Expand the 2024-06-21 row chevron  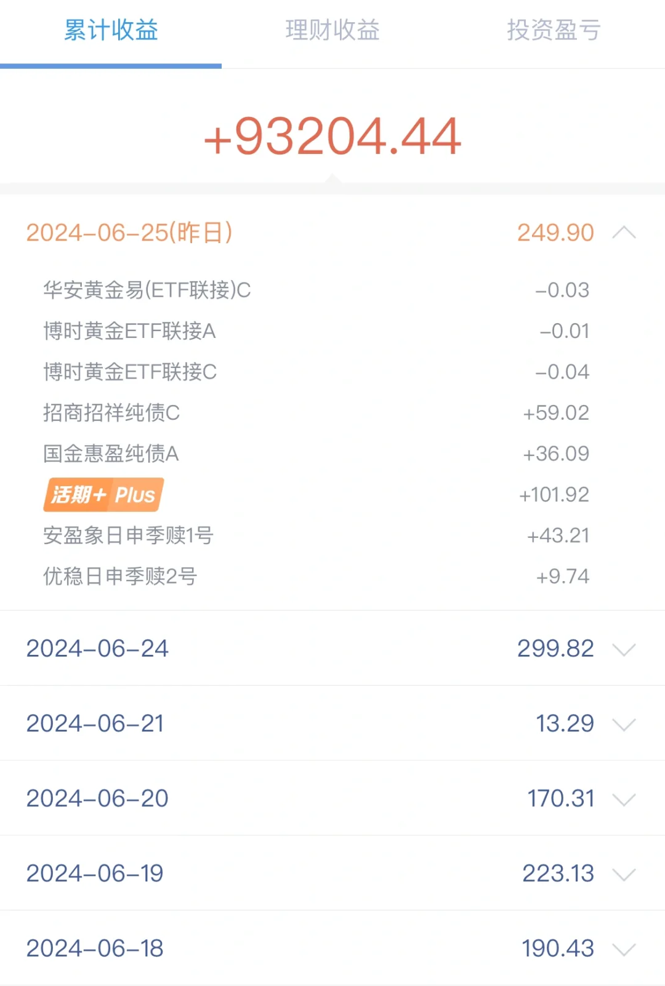pos(624,724)
